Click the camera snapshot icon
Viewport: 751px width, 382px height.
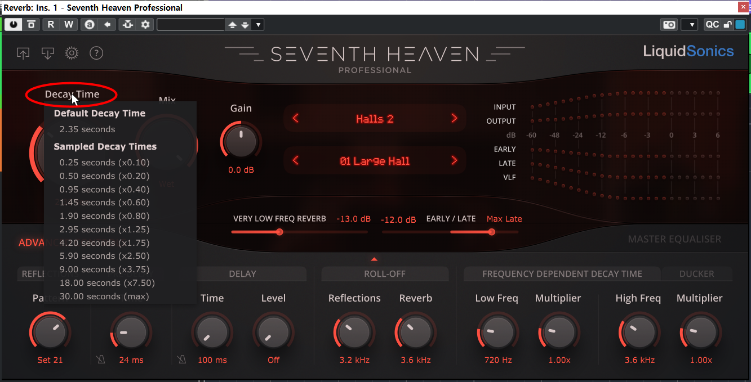[x=669, y=24]
